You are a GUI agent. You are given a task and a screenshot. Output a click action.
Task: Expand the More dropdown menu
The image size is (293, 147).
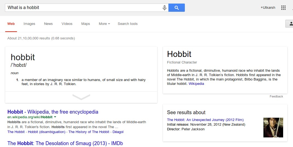click(104, 24)
